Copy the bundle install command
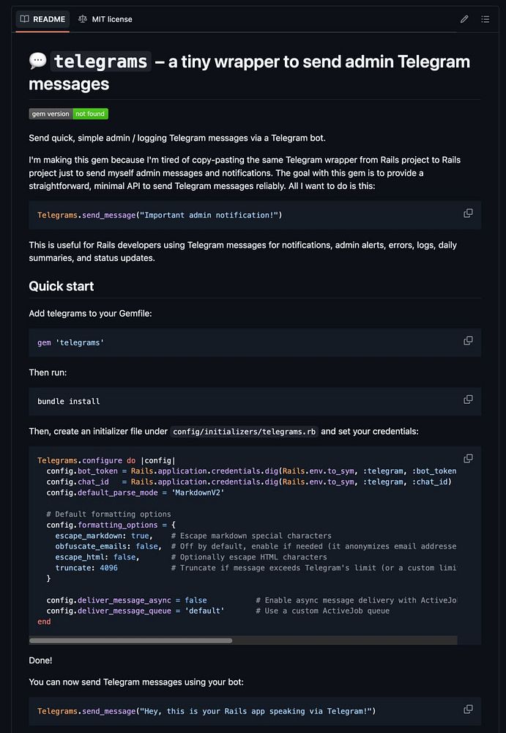Viewport: 506px width, 733px height. [468, 399]
